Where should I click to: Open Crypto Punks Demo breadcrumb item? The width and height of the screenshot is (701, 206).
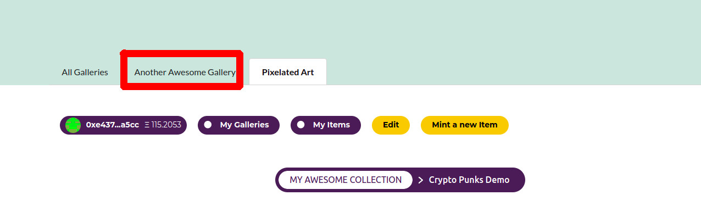click(x=469, y=180)
